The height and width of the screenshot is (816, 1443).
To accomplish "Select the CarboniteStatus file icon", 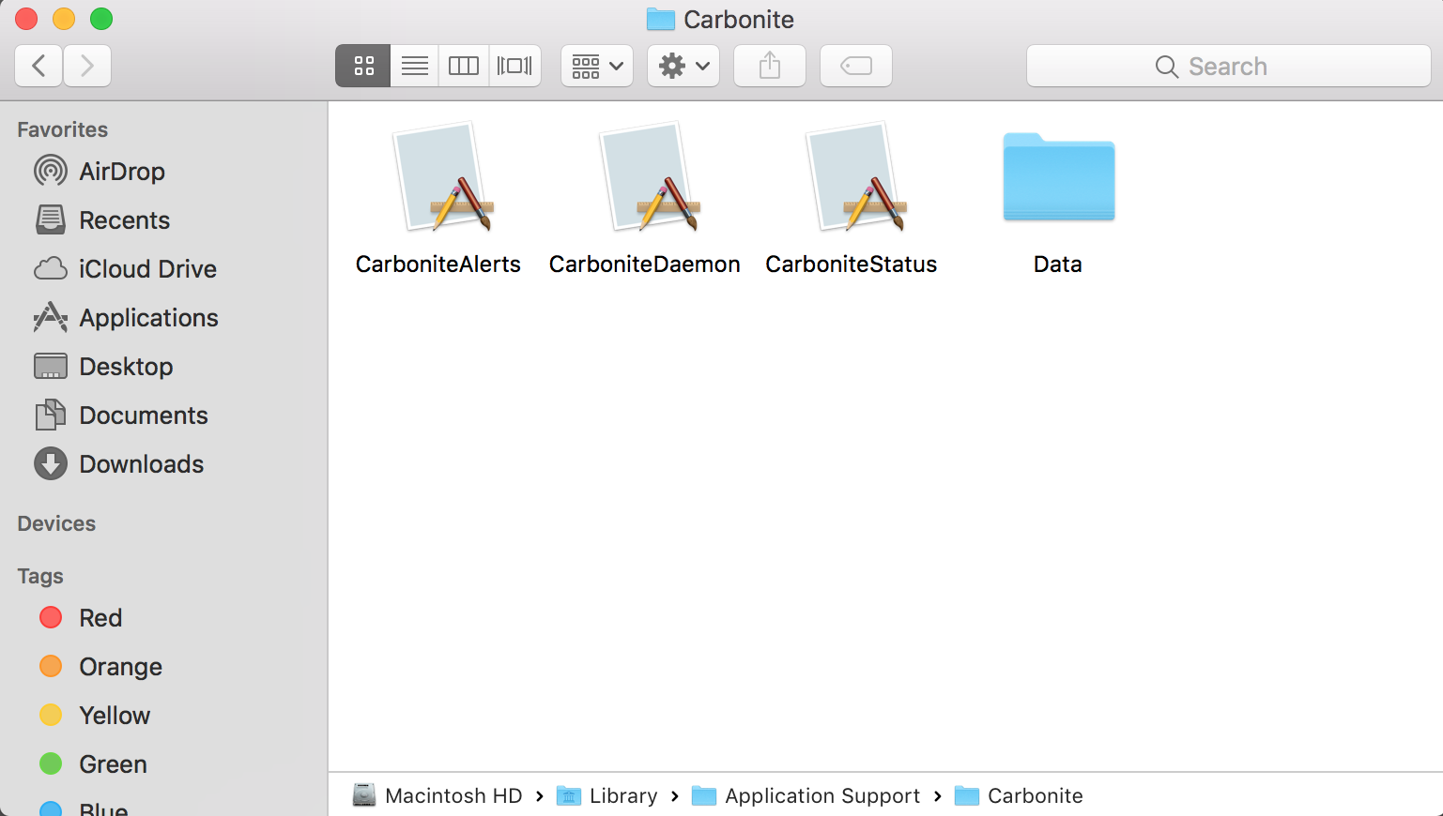I will tap(852, 178).
